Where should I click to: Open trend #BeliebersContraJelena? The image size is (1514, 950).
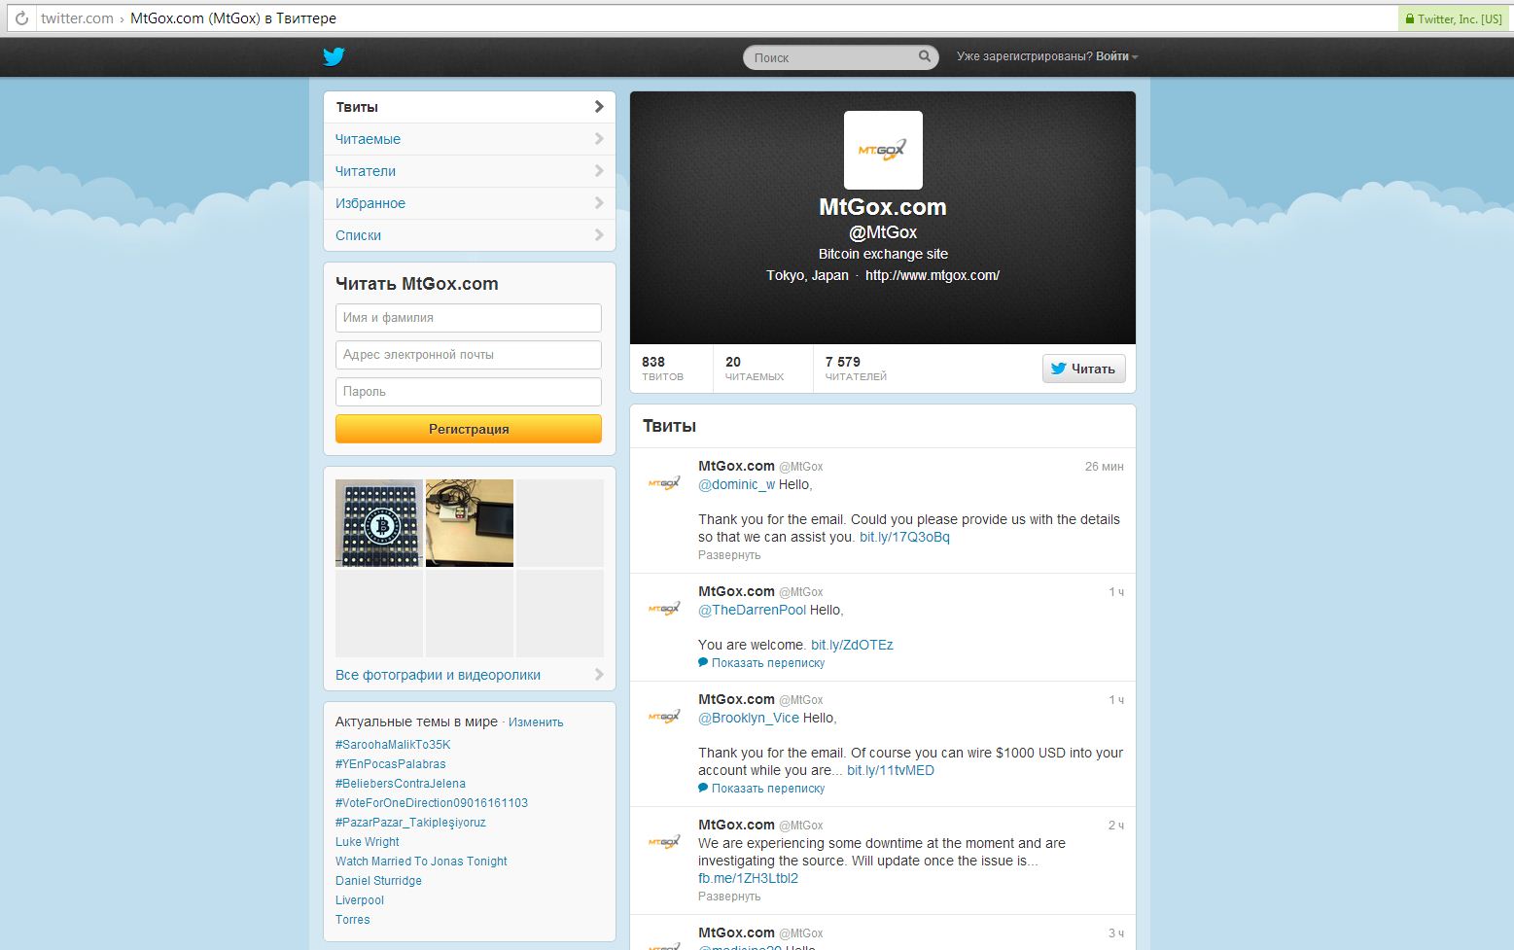[x=401, y=784]
